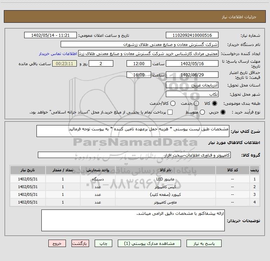Select the کالا/خدمت radio button
The height and width of the screenshot is (261, 270).
click(173, 103)
